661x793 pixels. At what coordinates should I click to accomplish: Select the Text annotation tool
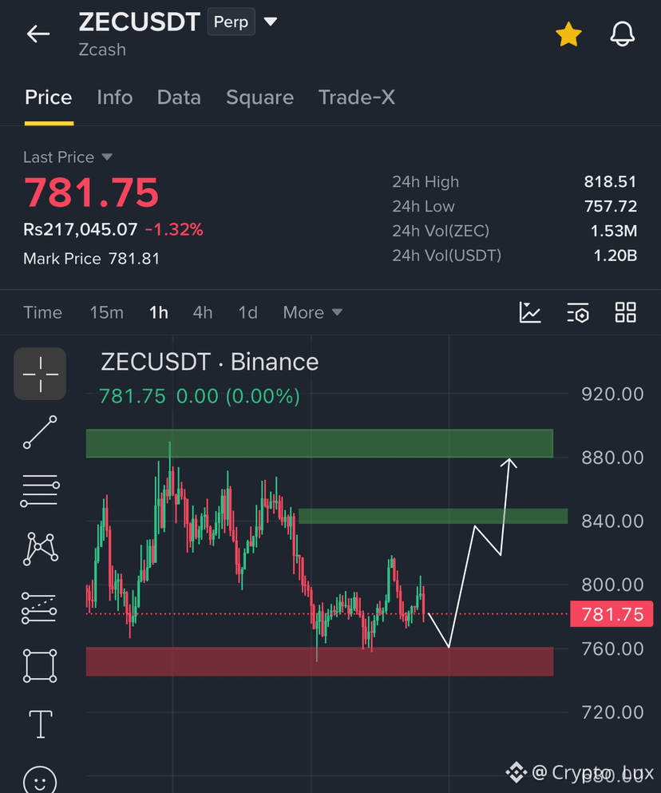[41, 724]
